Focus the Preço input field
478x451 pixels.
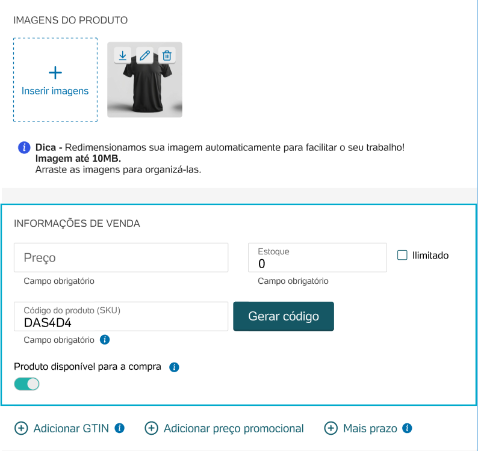click(x=121, y=257)
